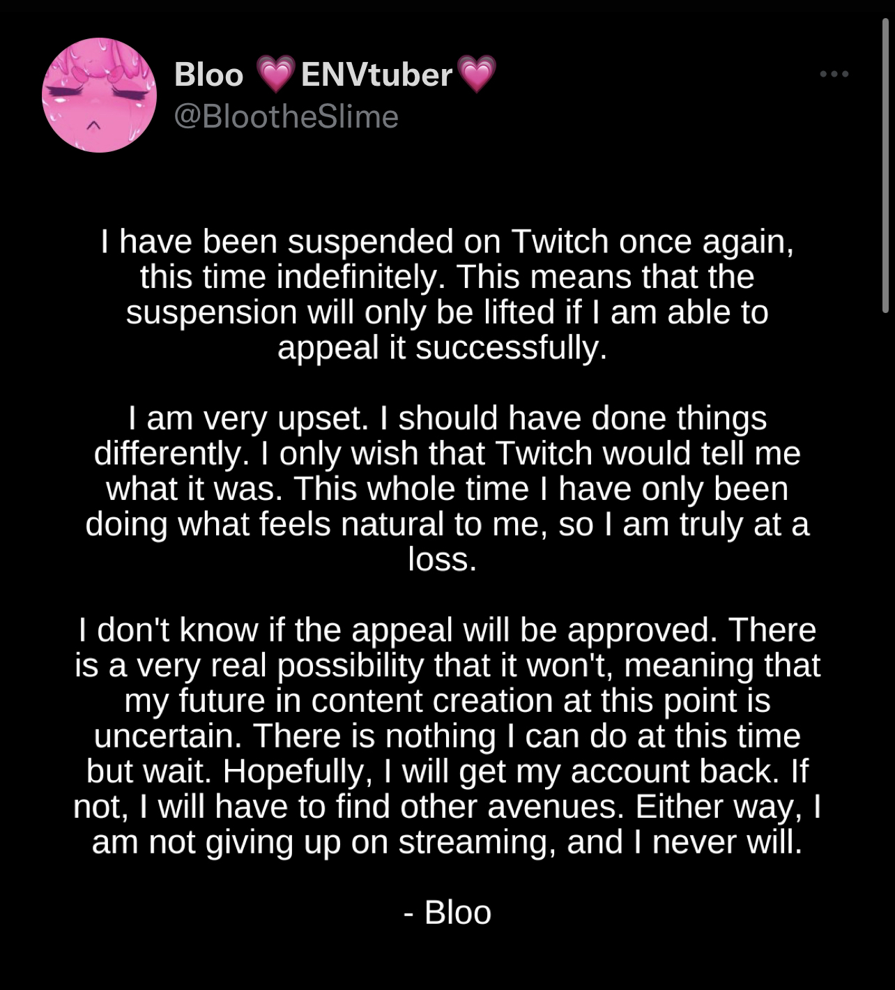Screen dimensions: 895x990
Task: Open the @BlootheSlime profile handle
Action: click(286, 116)
